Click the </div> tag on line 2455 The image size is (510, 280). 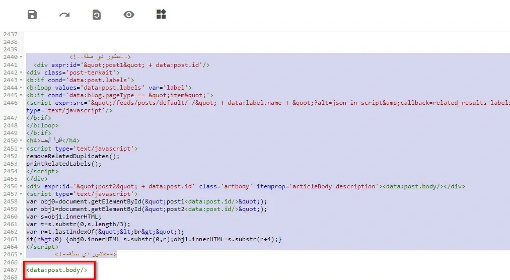[x=37, y=179]
